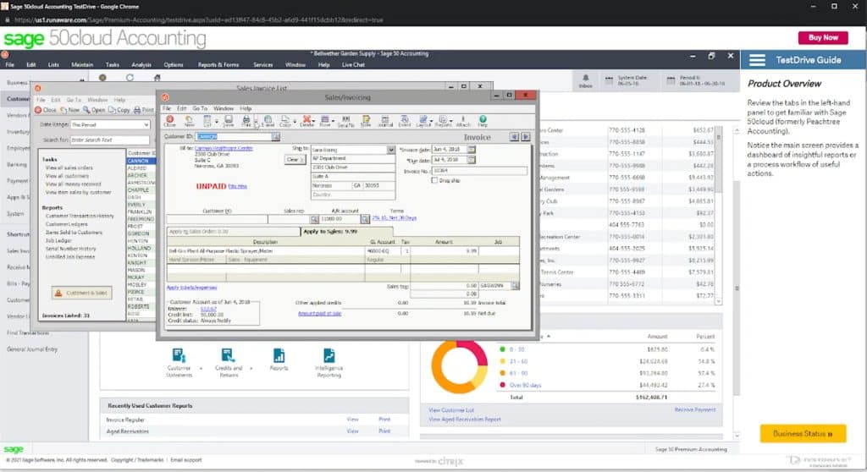
Task: Click the green Help icon in invoicing toolbar
Action: (x=483, y=120)
